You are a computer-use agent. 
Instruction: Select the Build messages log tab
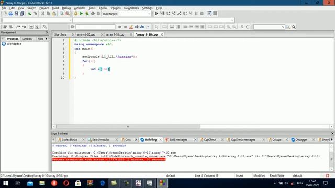click(178, 140)
